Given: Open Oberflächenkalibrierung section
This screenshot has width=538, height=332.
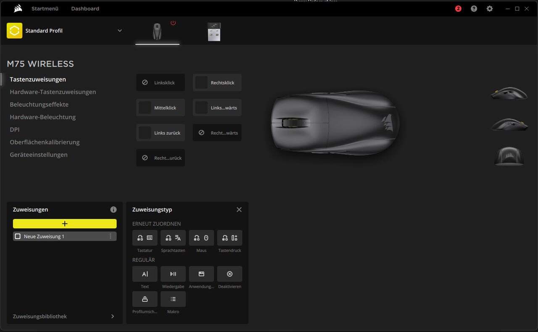Looking at the screenshot, I should point(45,142).
